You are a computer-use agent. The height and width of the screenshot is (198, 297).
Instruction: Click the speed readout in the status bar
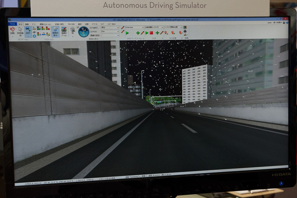pyautogui.click(x=153, y=176)
